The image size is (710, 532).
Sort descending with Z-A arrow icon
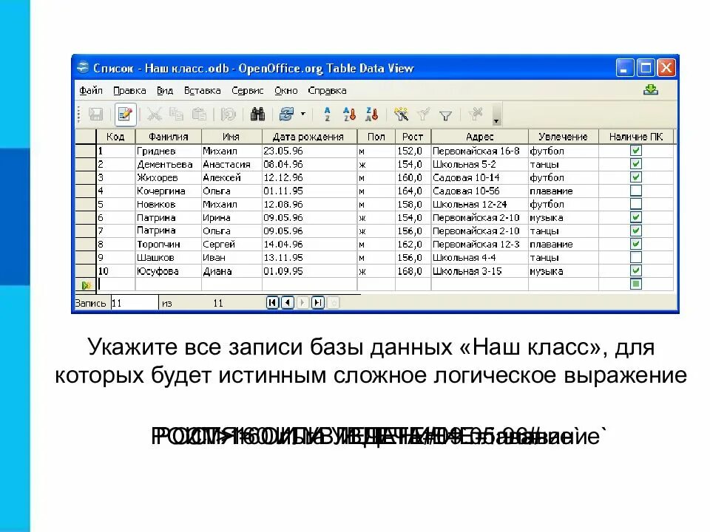371,115
